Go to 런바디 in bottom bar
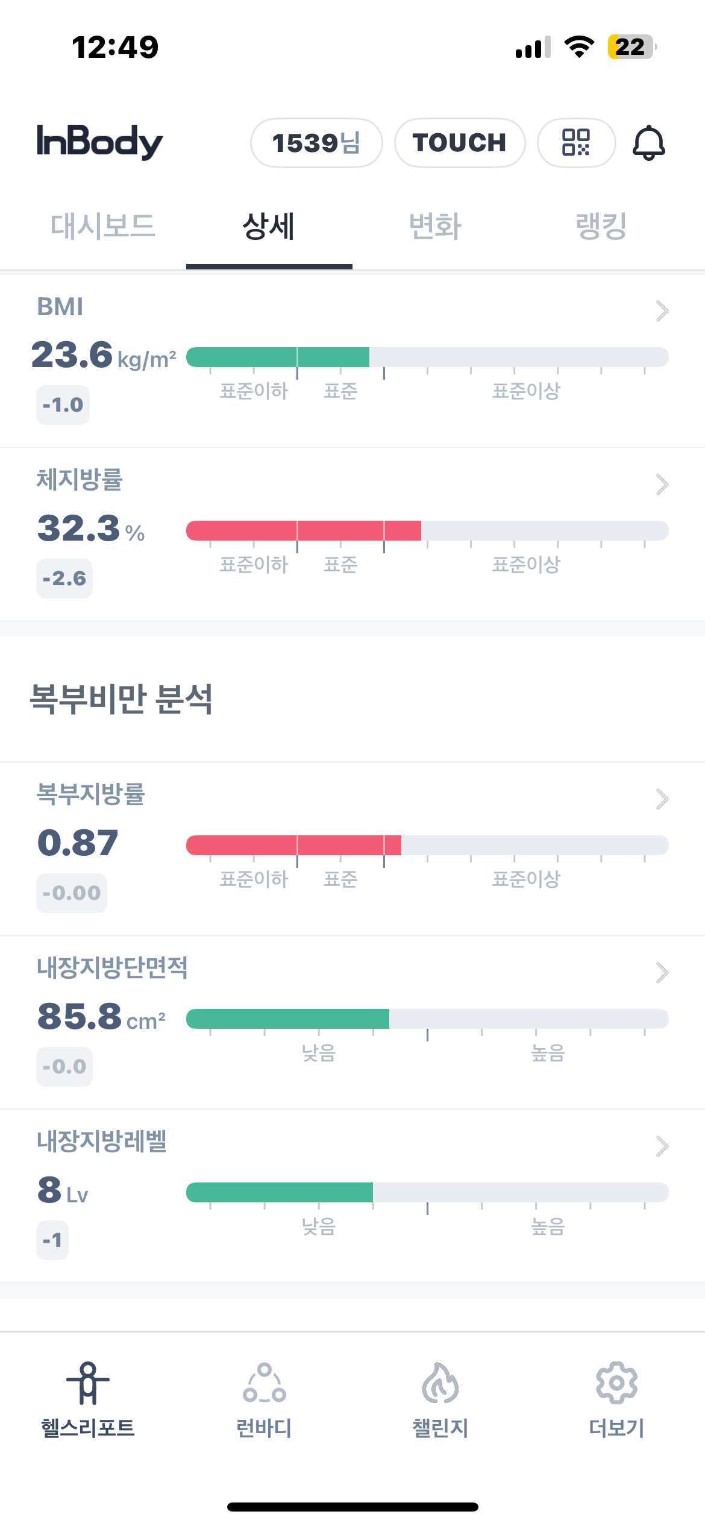The height and width of the screenshot is (1526, 705). pyautogui.click(x=264, y=1383)
